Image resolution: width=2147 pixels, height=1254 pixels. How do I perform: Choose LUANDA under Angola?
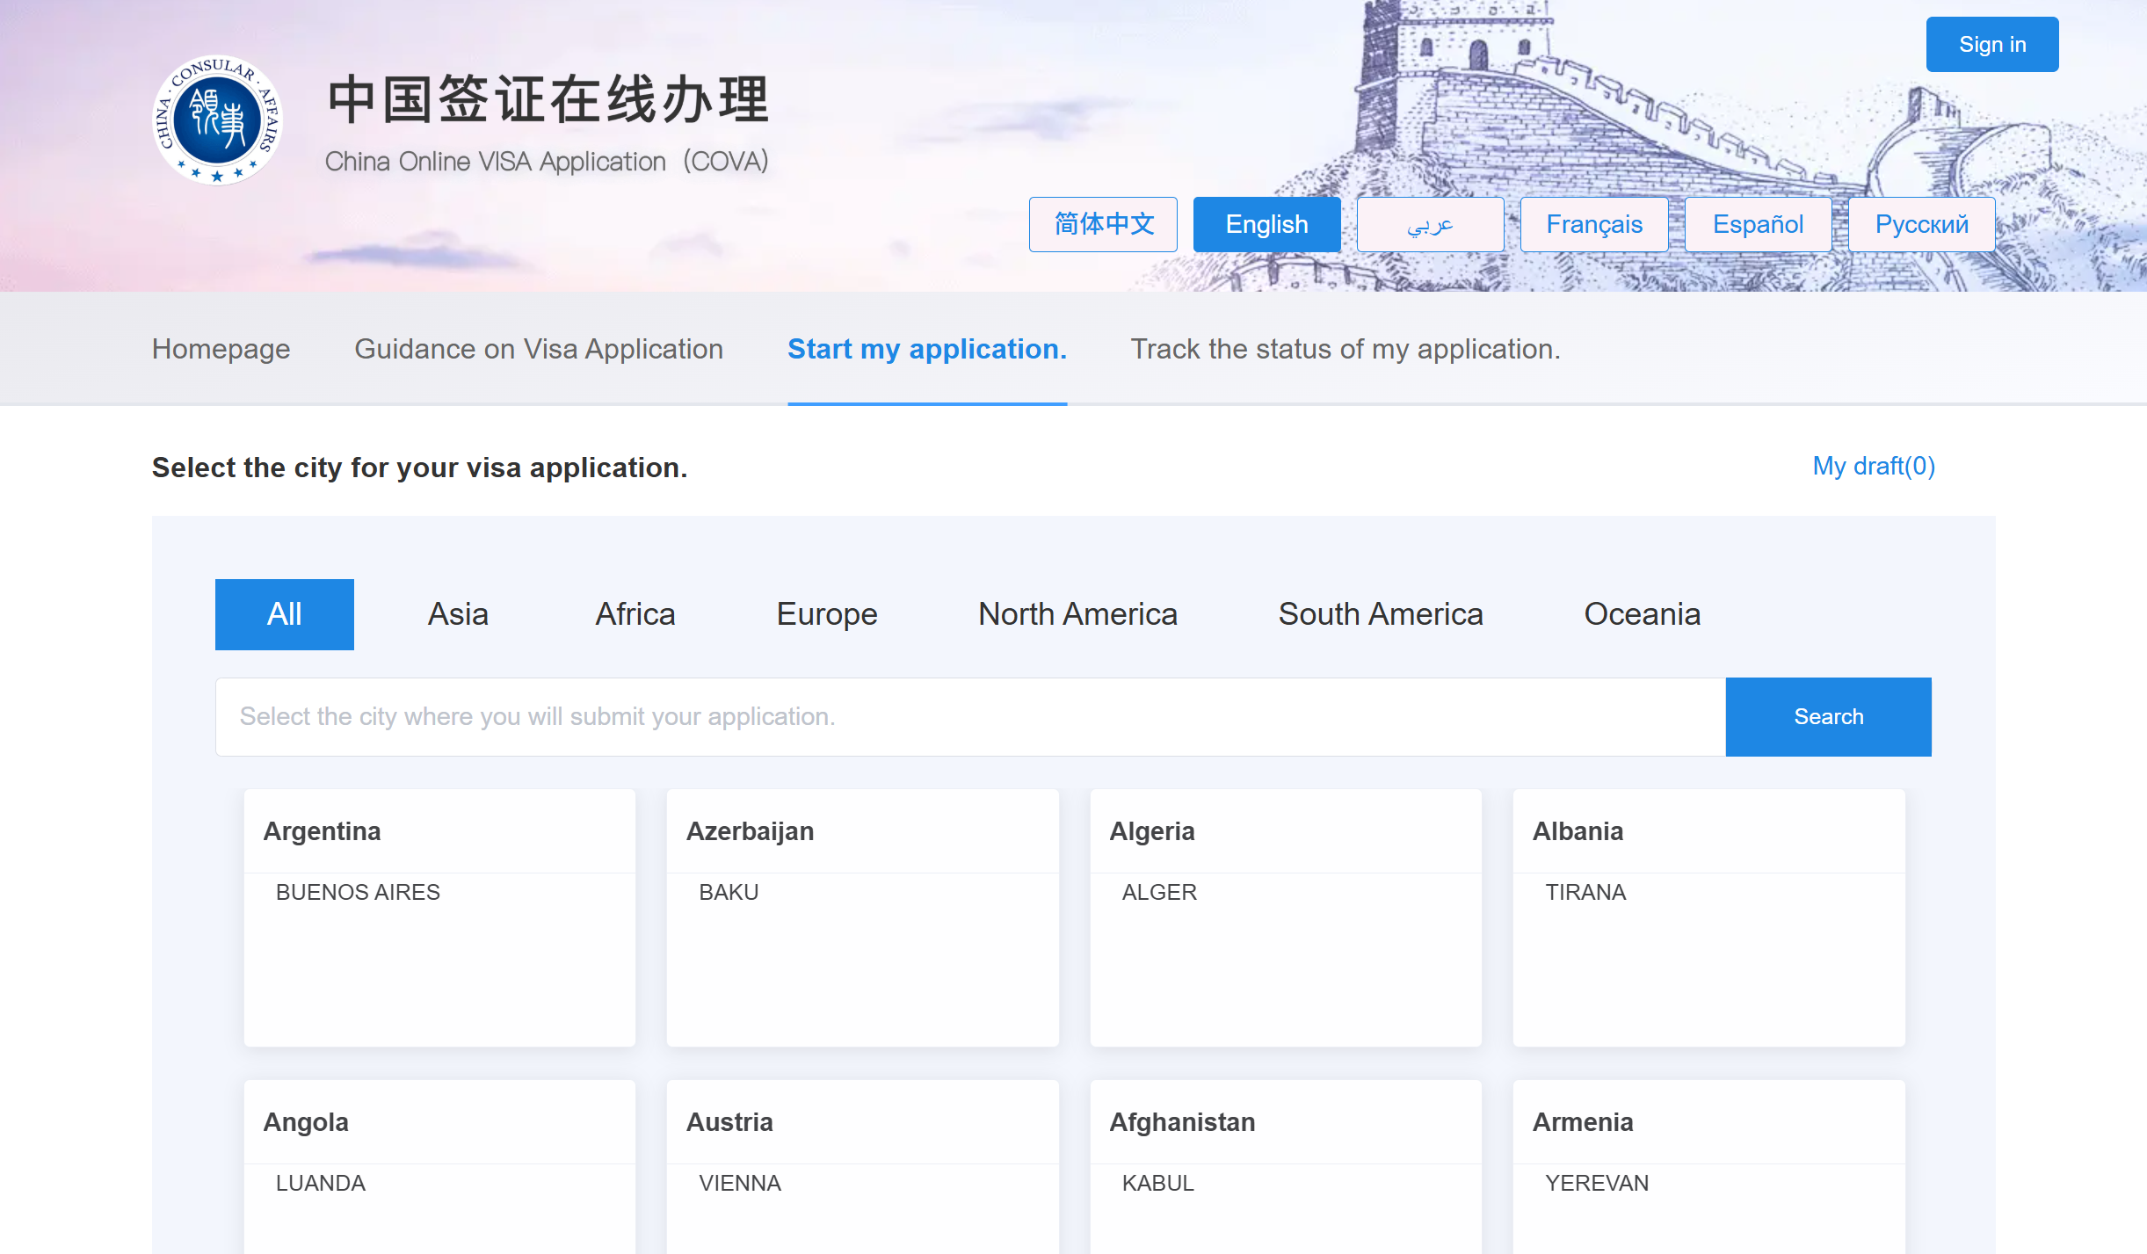[320, 1183]
